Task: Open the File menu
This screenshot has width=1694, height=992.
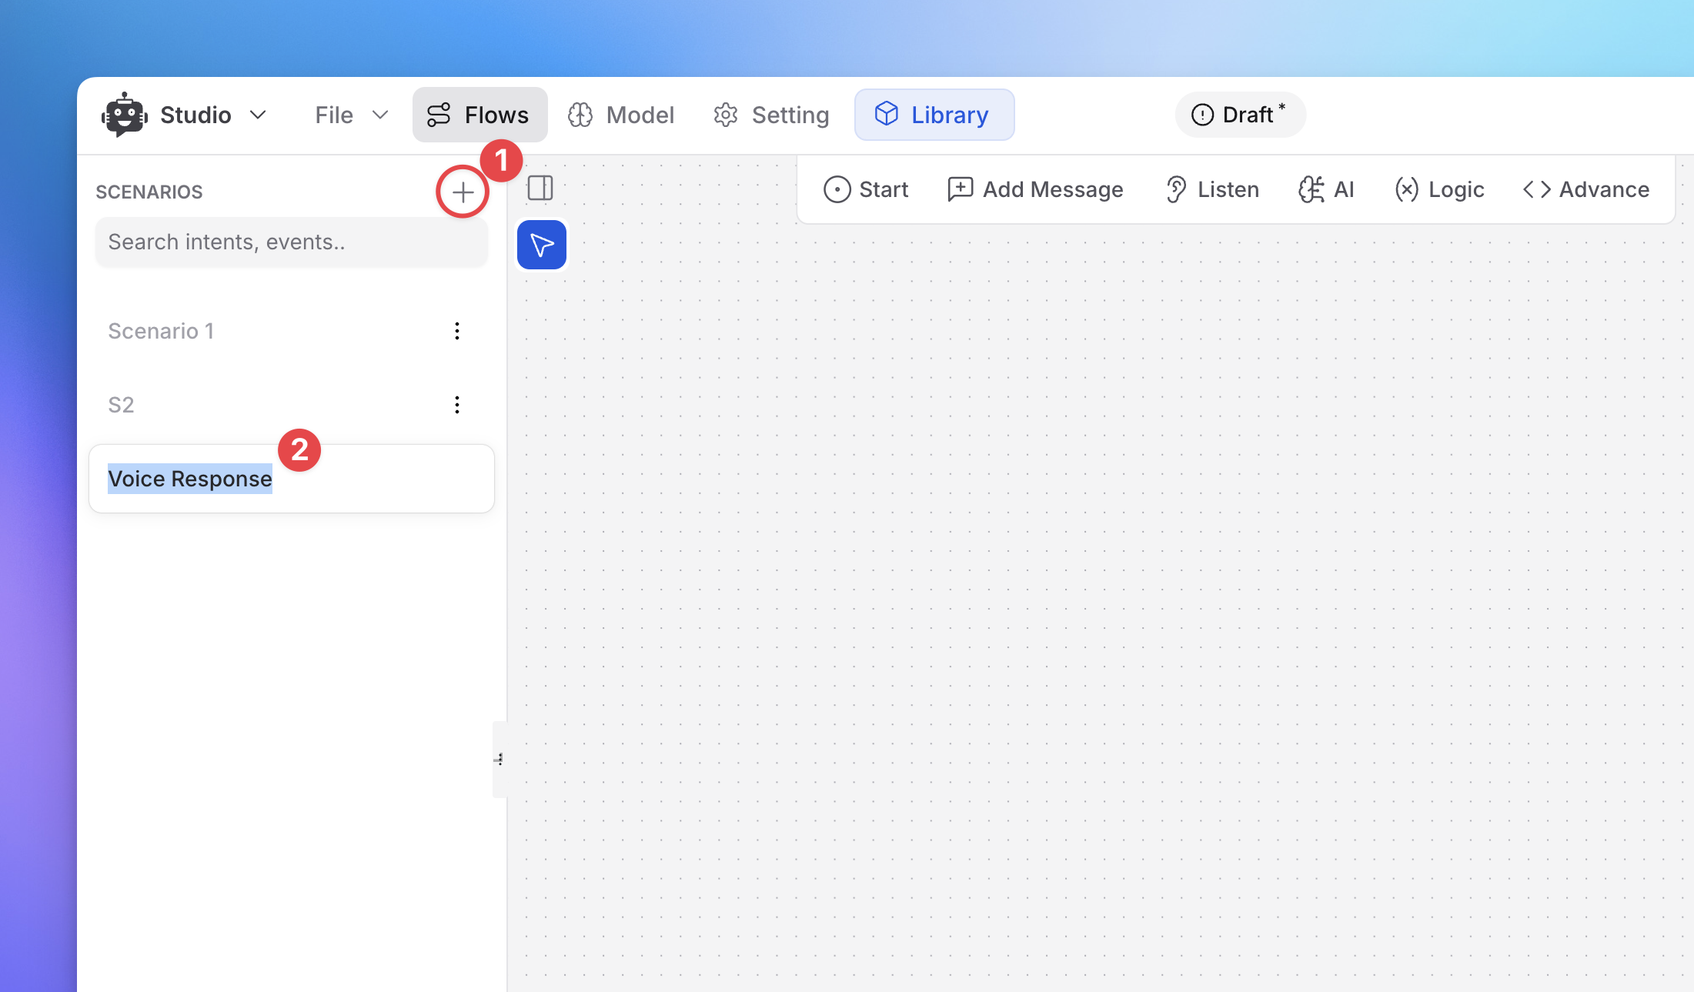Action: (x=351, y=115)
